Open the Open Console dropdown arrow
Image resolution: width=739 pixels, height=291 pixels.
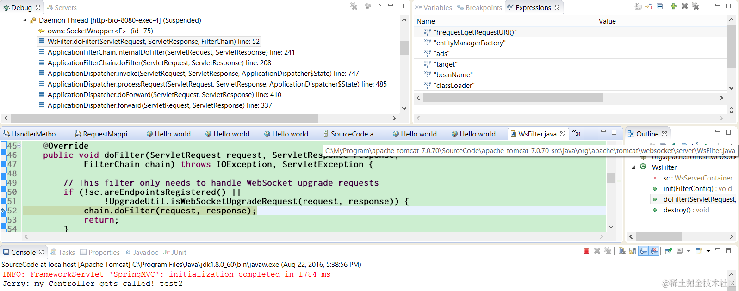(708, 251)
